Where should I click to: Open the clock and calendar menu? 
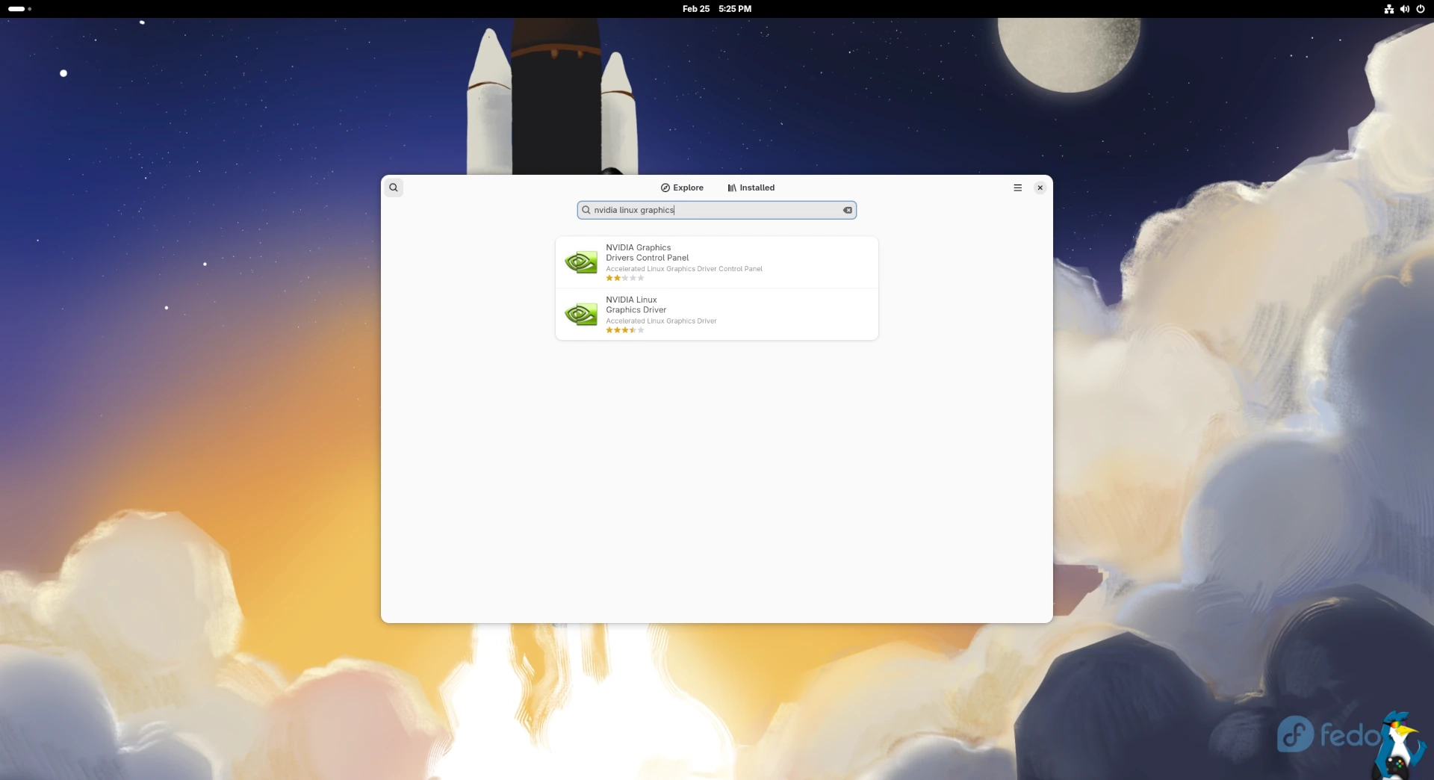coord(716,9)
